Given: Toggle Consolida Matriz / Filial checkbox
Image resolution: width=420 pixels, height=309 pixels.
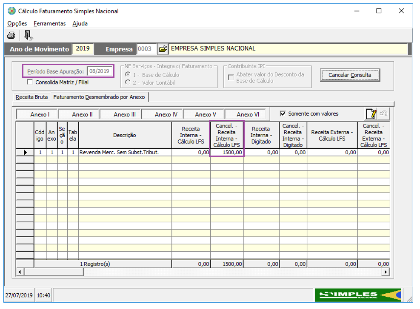Looking at the screenshot, I should click(30, 82).
